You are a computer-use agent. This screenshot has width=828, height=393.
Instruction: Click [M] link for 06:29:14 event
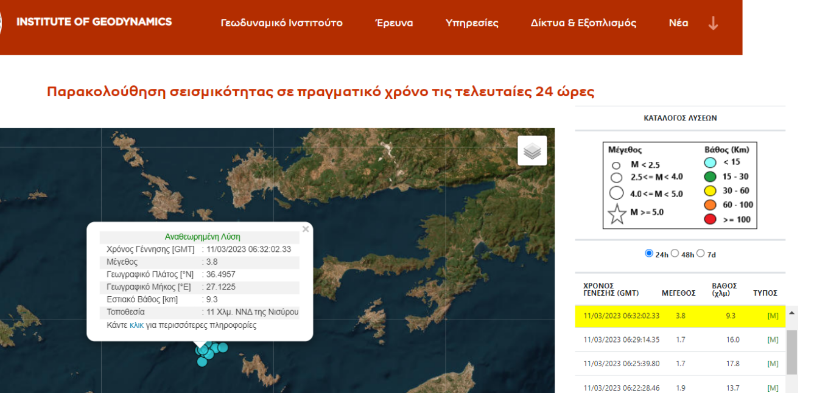click(773, 339)
